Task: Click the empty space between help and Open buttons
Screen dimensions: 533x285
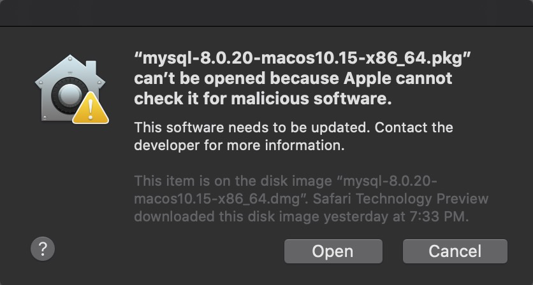Action: 170,251
